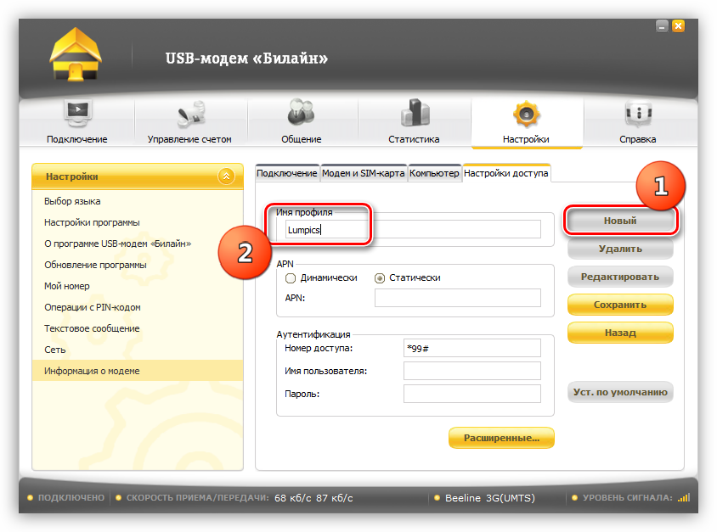Open the Справка help icon
This screenshot has height=532, width=717.
[638, 113]
